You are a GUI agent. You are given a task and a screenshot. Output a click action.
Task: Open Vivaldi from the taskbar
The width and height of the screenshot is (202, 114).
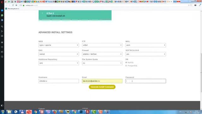[42, 112]
